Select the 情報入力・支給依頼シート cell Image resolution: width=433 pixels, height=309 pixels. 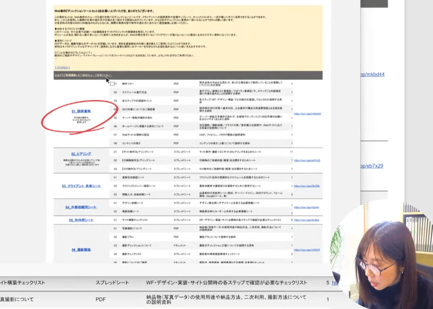click(136, 194)
